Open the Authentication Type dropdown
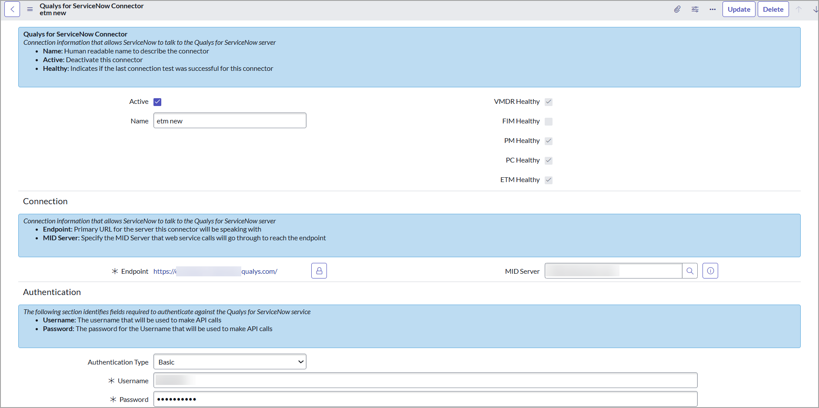This screenshot has height=408, width=819. (230, 362)
